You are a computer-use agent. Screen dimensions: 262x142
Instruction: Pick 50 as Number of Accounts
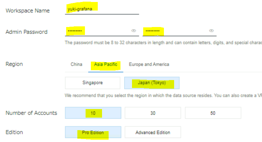point(213,113)
